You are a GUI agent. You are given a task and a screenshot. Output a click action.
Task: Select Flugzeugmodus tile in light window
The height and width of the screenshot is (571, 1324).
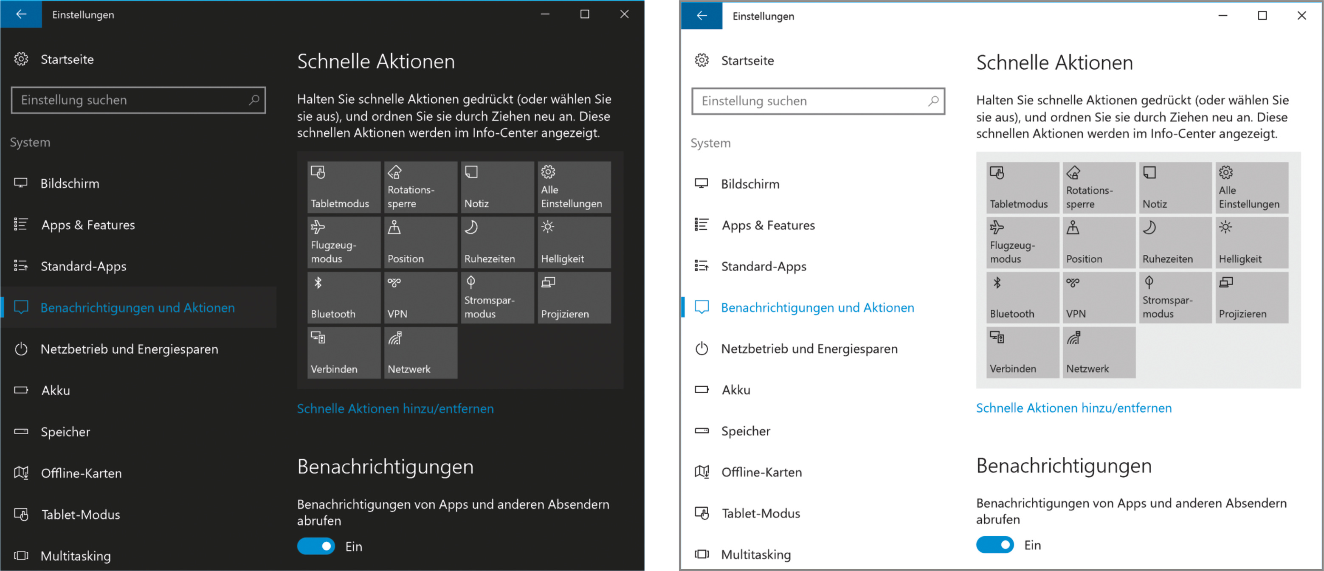(x=1022, y=242)
